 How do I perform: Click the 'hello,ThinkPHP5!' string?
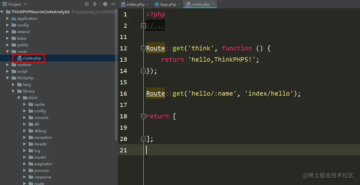221,59
